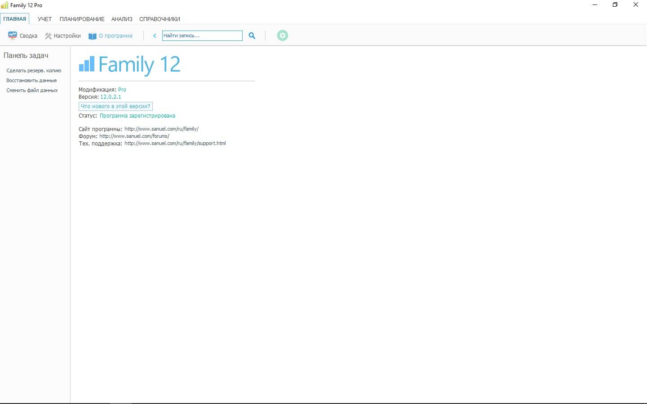Open the program site sanuel.com/ru/family link
Image resolution: width=647 pixels, height=404 pixels.
(161, 129)
